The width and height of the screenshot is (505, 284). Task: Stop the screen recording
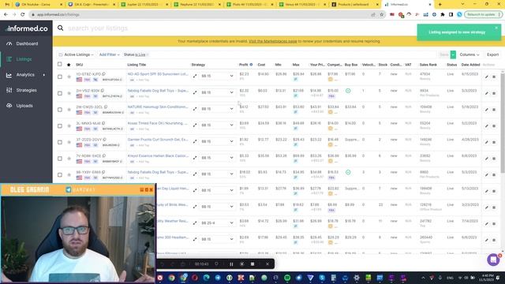(x=252, y=264)
